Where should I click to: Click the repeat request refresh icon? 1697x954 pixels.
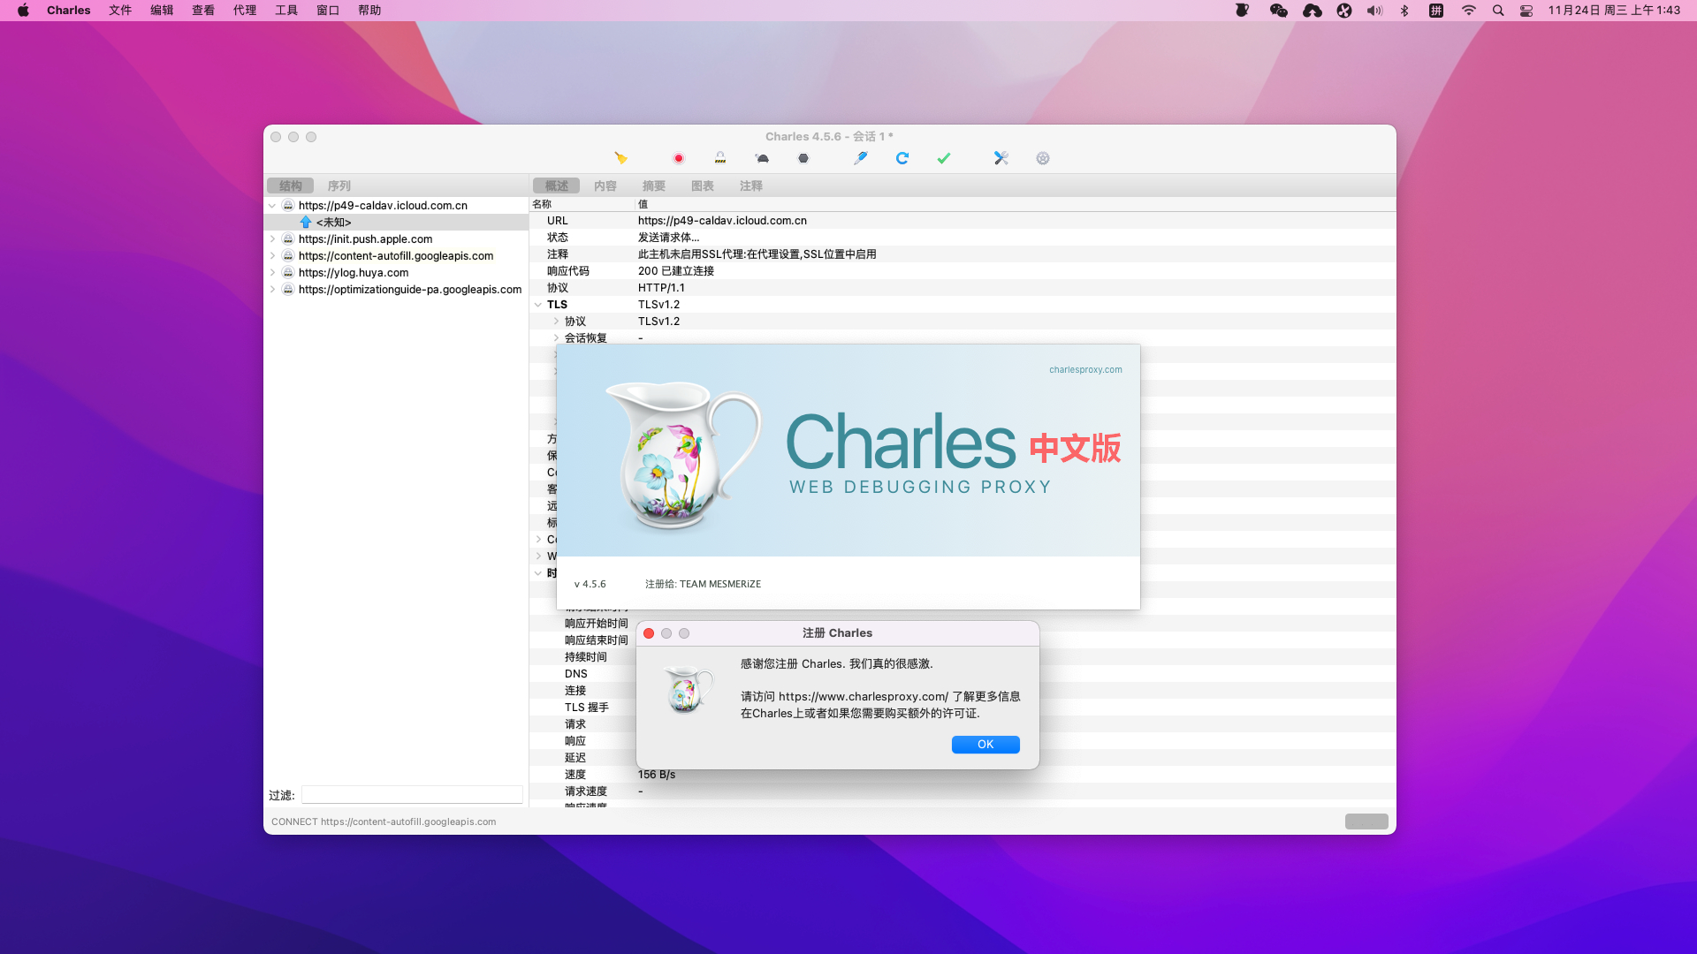tap(902, 158)
